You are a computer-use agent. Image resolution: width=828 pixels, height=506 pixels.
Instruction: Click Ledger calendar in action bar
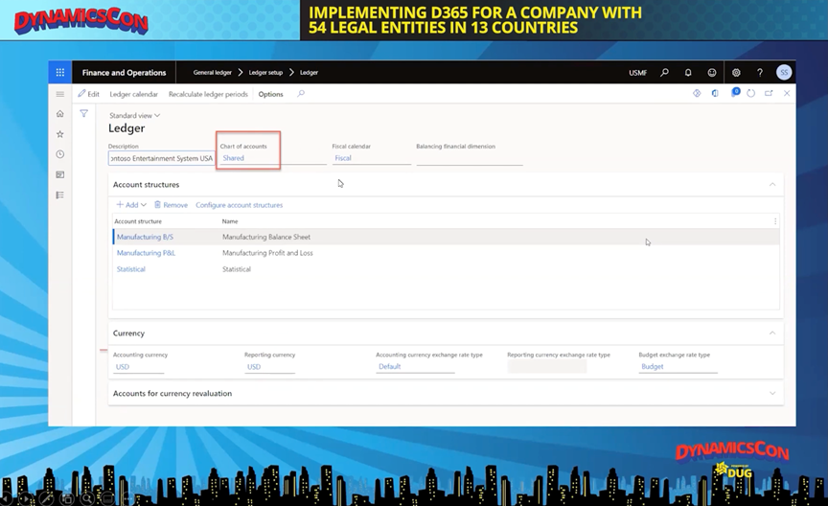(133, 94)
